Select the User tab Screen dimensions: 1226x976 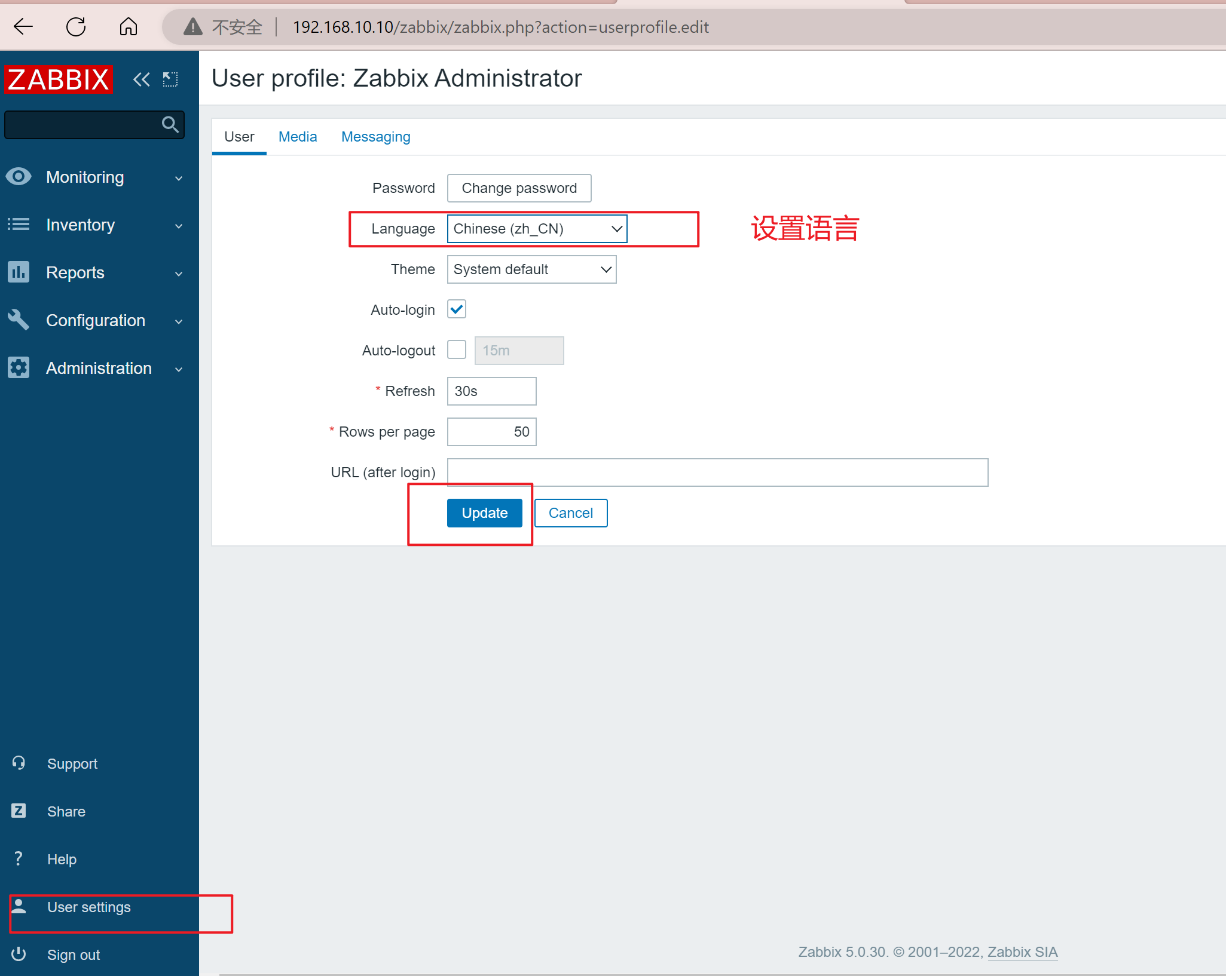pos(239,137)
